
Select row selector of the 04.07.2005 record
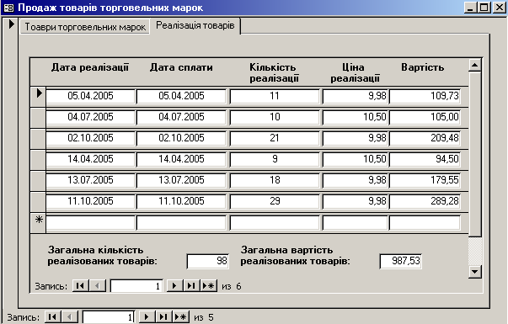[x=38, y=118]
